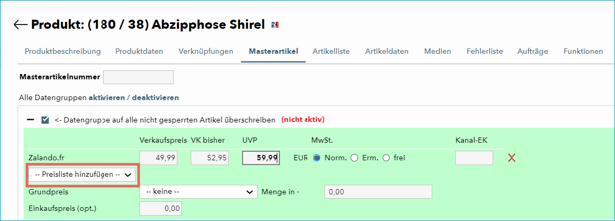
Task: Click the Verkaufspreis field showing 49,99
Action: pos(159,158)
